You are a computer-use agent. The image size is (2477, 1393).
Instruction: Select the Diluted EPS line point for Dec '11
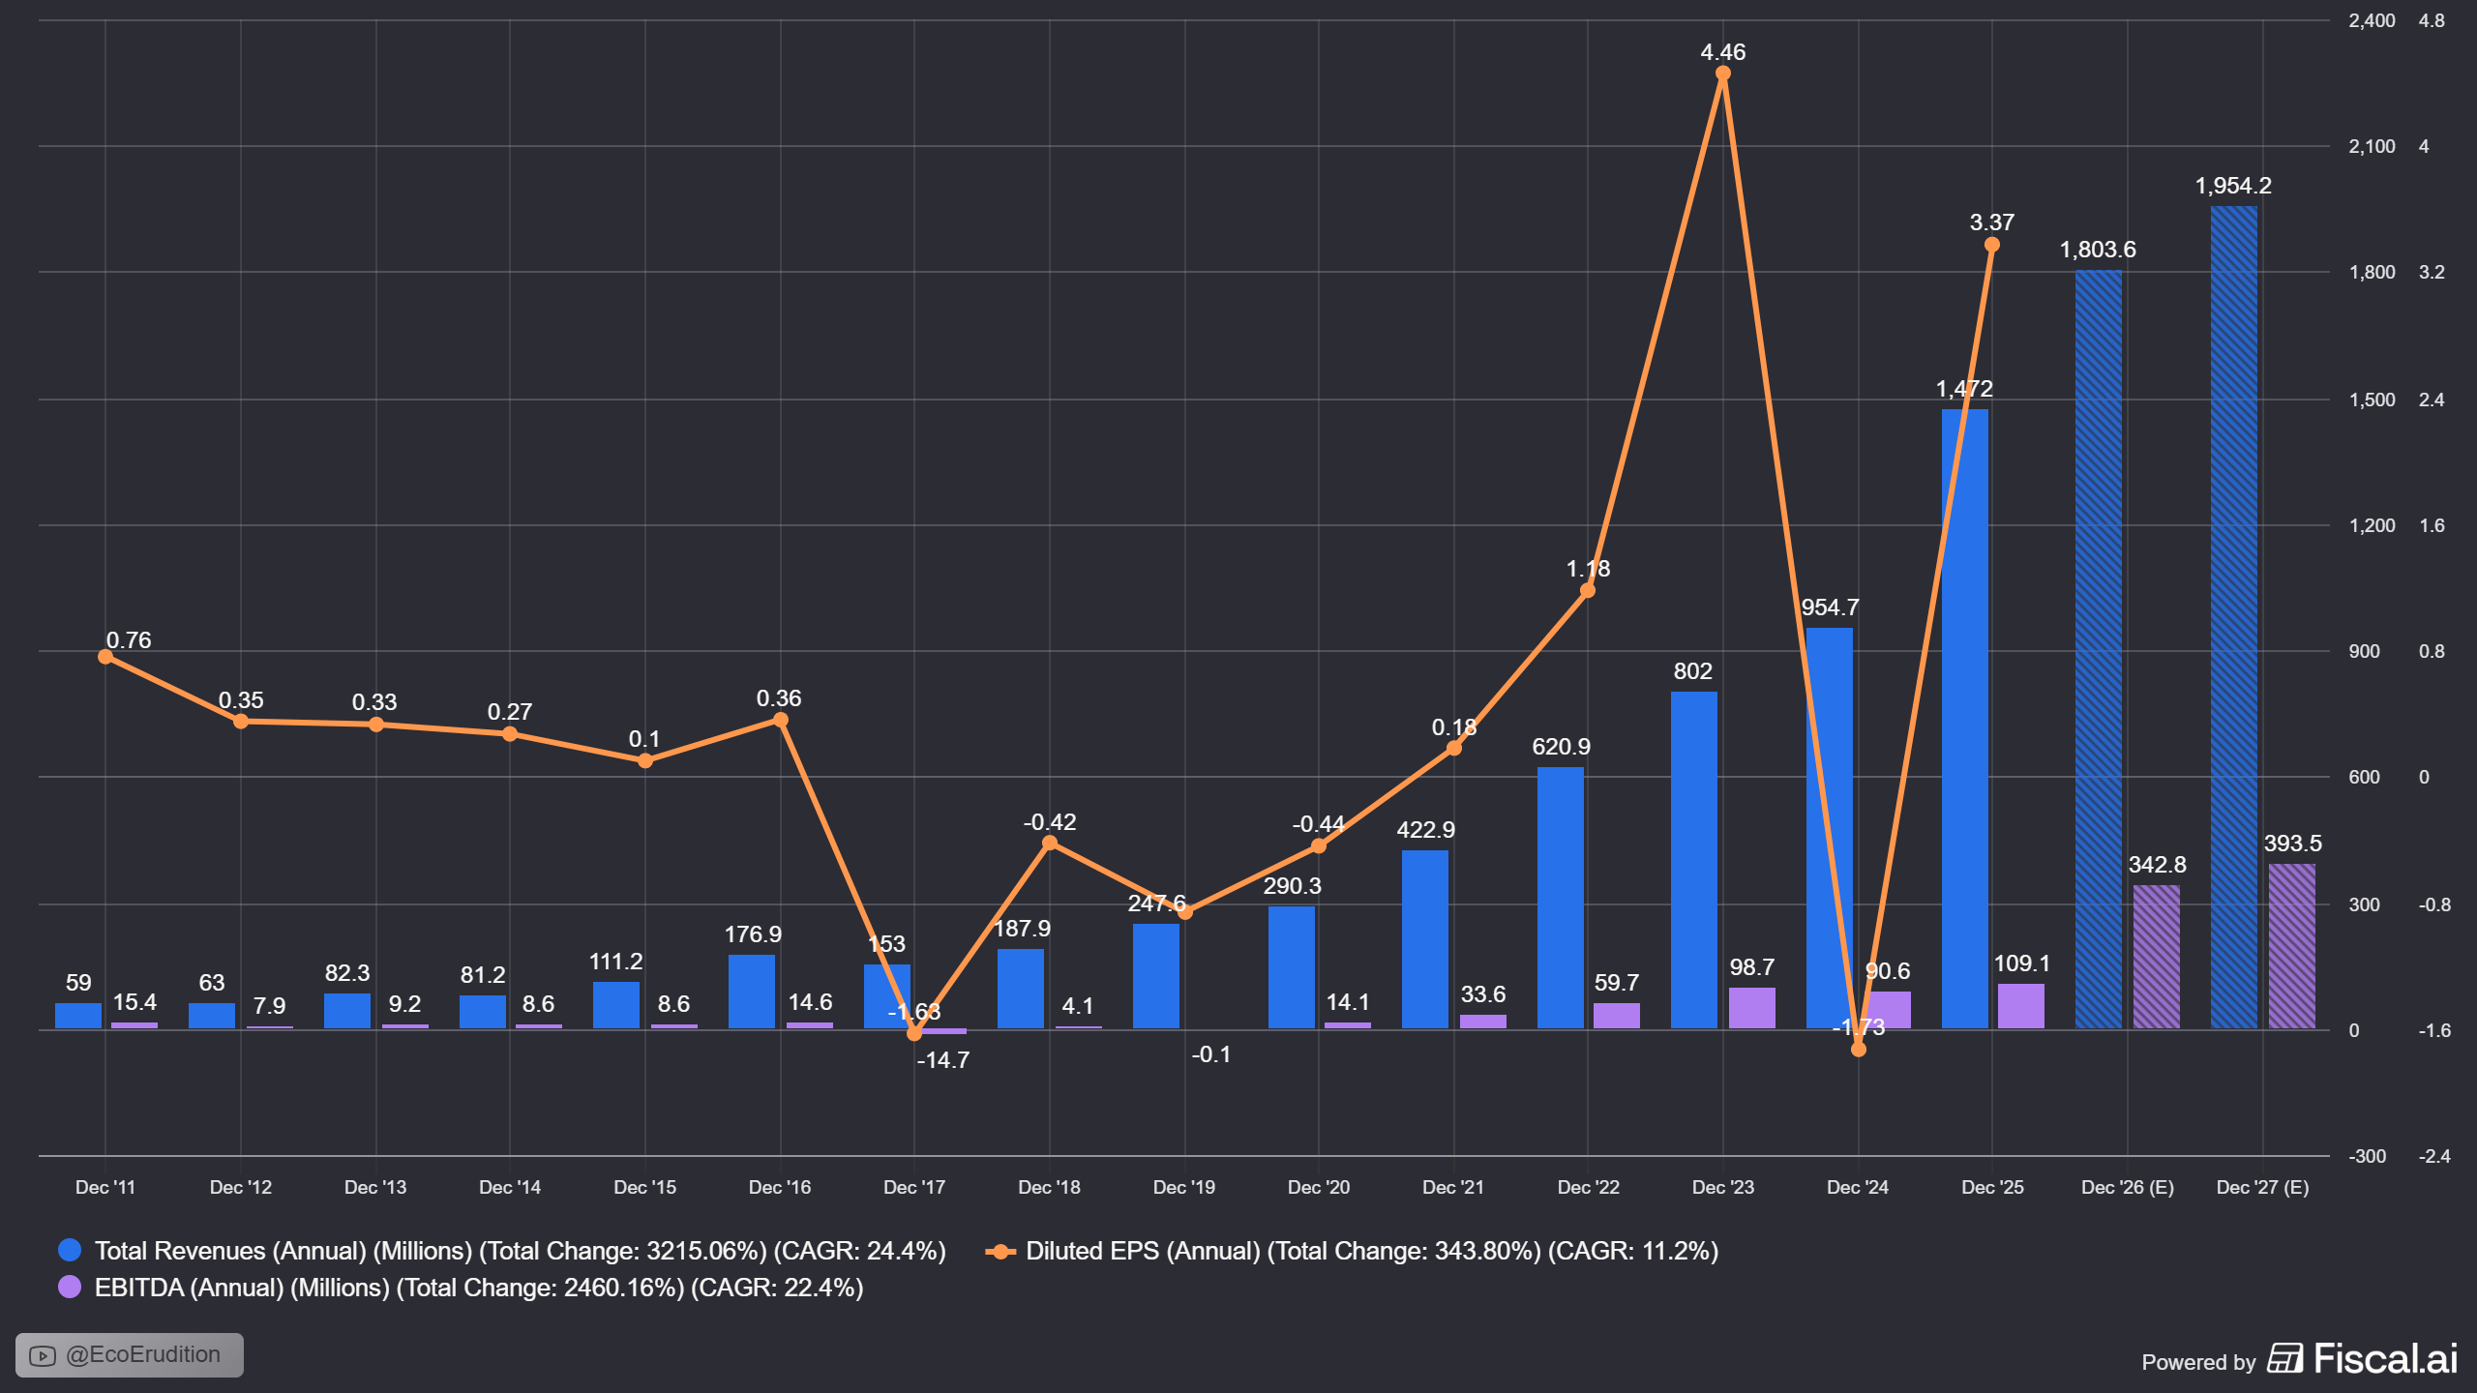tap(105, 657)
